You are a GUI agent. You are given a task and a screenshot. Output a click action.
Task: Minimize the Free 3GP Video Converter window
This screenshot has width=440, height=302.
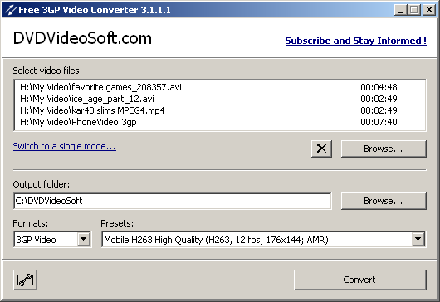[x=400, y=10]
